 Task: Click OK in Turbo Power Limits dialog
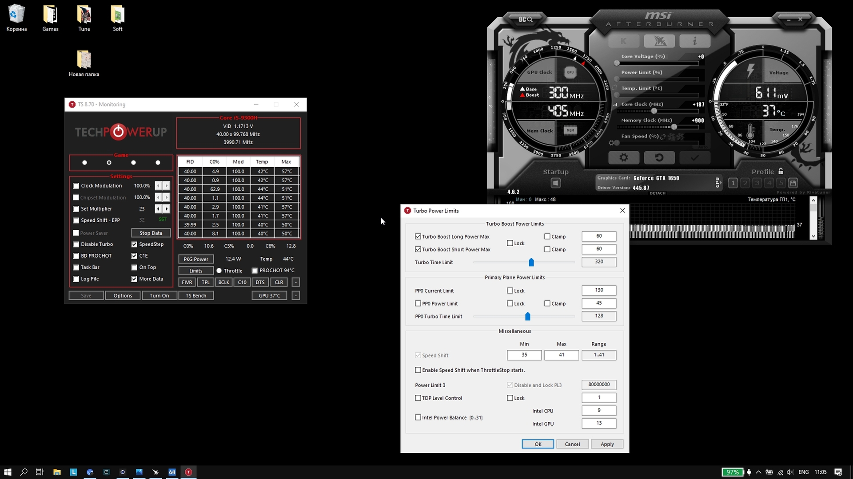click(x=538, y=444)
